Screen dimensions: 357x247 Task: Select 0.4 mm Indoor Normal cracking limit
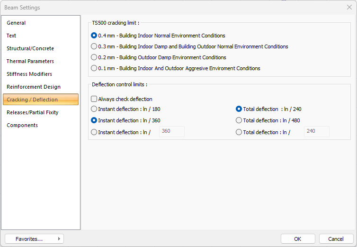(x=94, y=36)
